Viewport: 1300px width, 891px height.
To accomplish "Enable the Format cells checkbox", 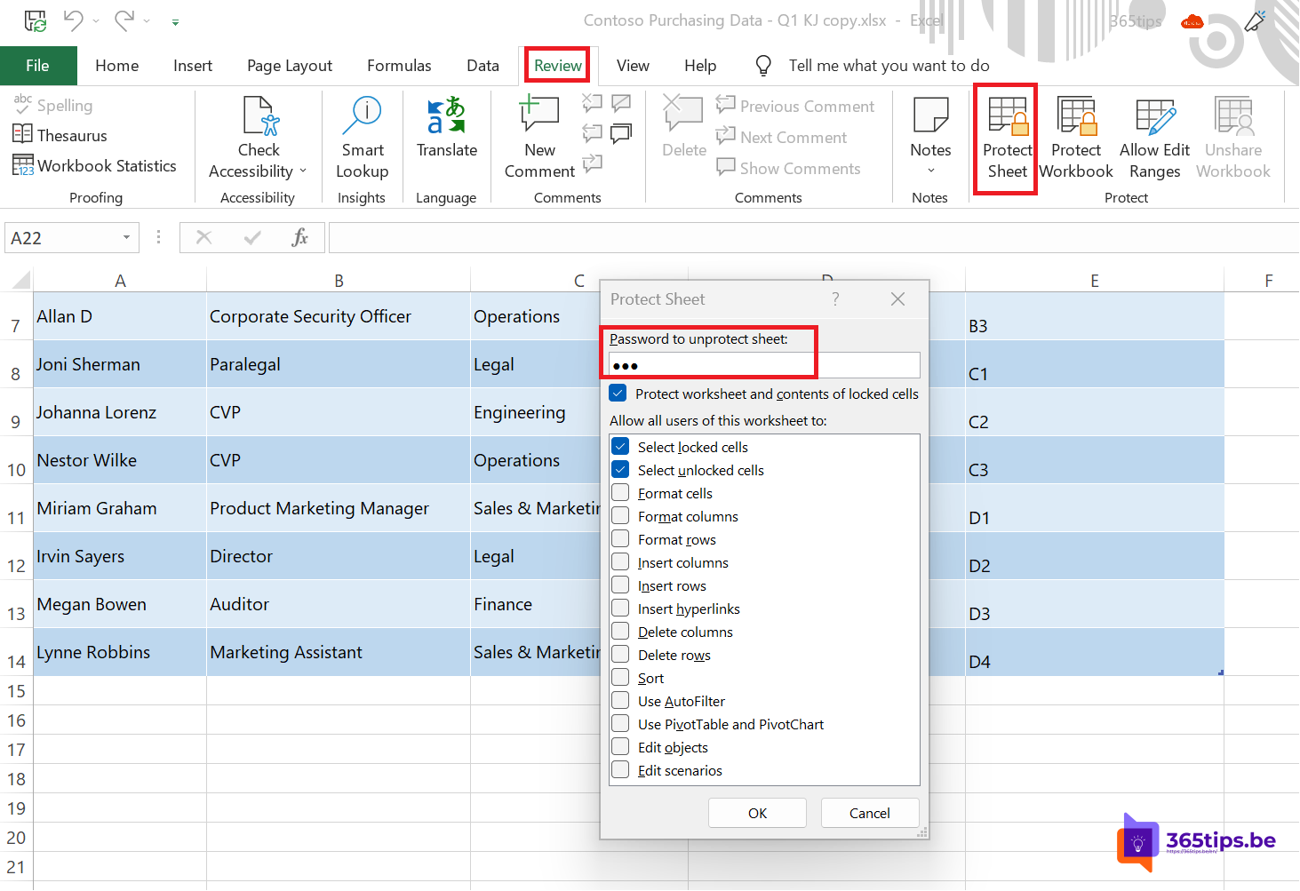I will point(621,493).
